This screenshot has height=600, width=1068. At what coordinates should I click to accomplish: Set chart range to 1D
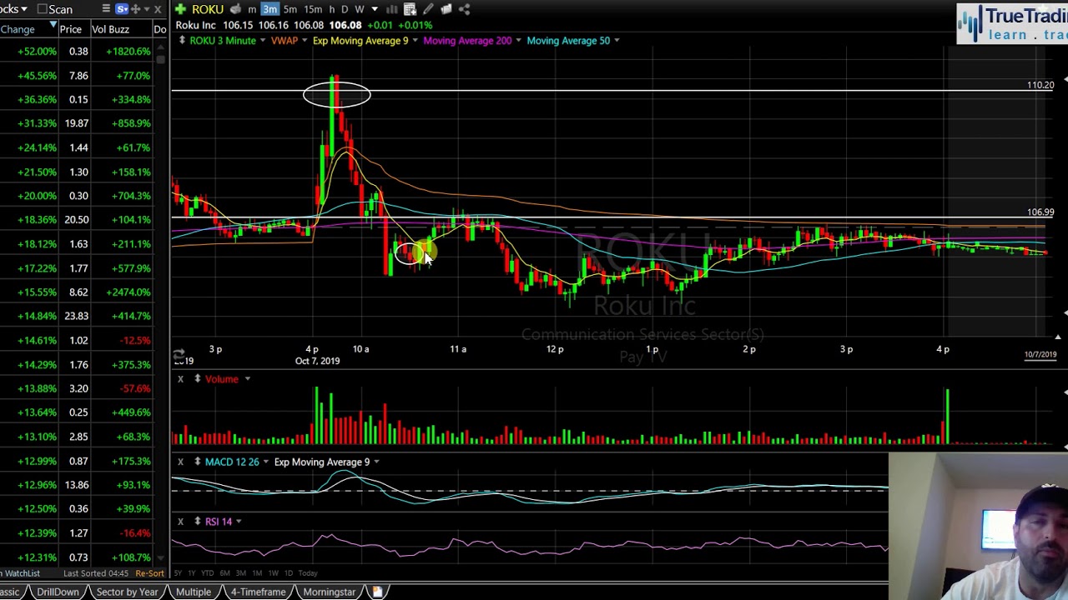[289, 573]
